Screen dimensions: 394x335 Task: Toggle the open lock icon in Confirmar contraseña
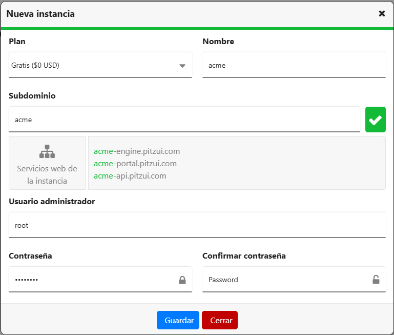coord(376,280)
